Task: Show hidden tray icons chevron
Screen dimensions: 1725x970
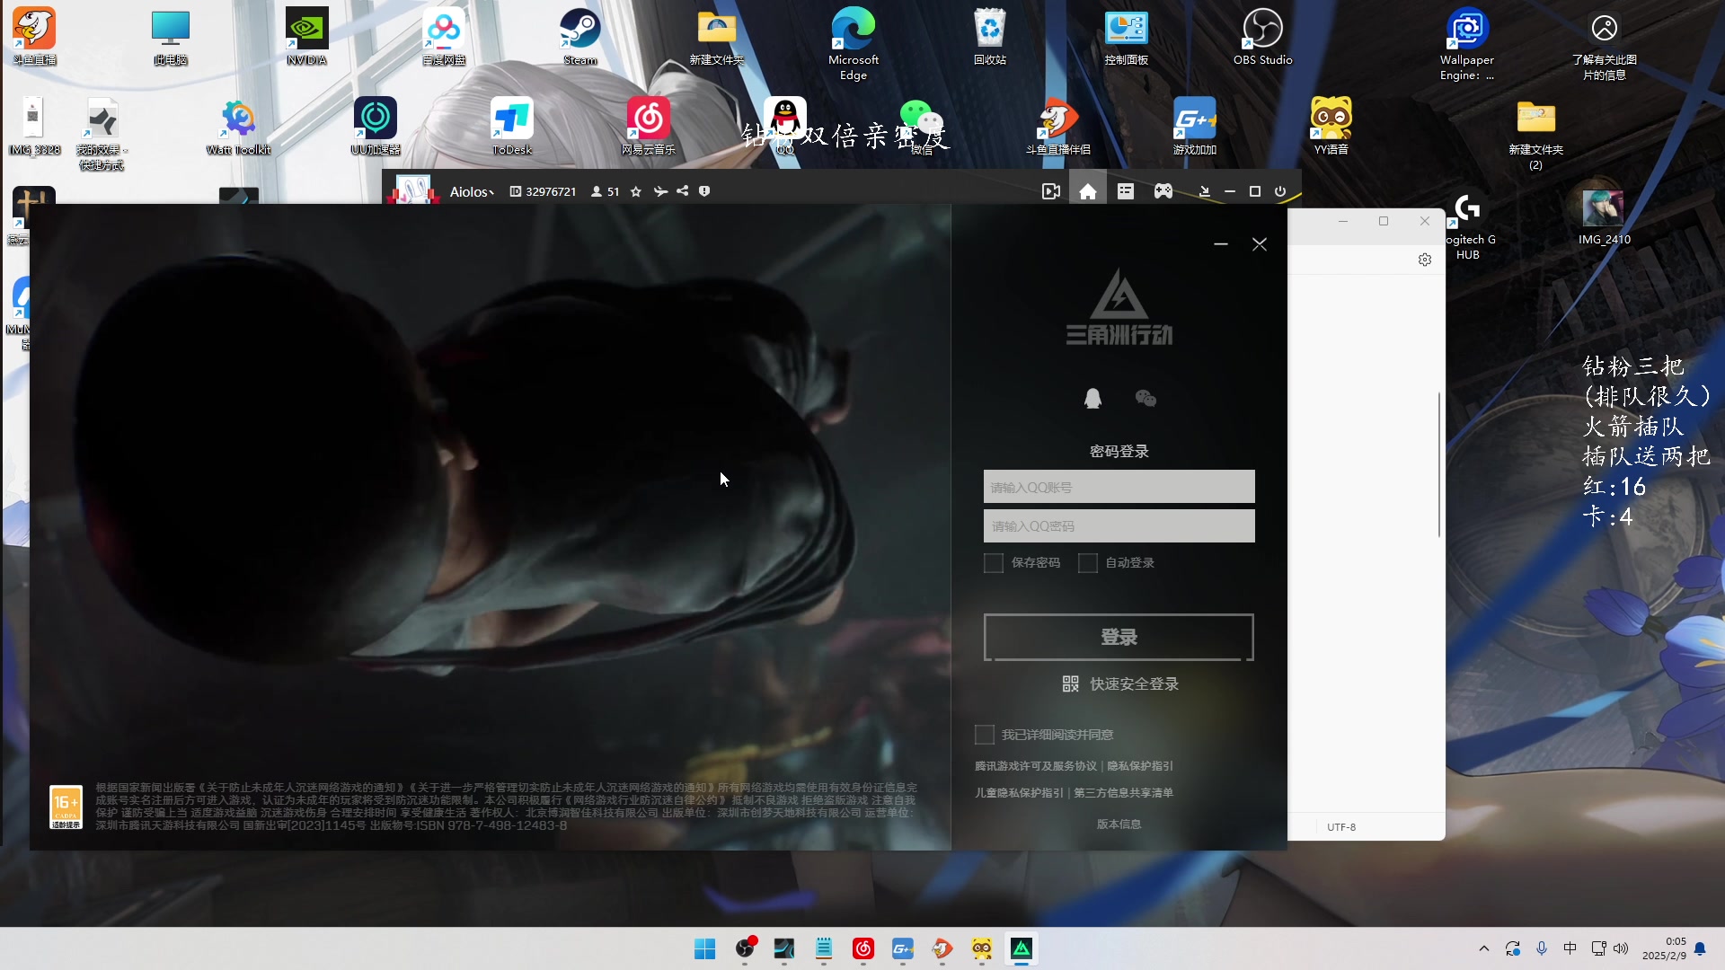Action: pyautogui.click(x=1484, y=948)
